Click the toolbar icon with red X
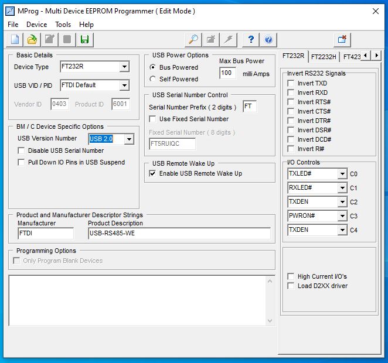The image size is (388, 363). coord(342,40)
